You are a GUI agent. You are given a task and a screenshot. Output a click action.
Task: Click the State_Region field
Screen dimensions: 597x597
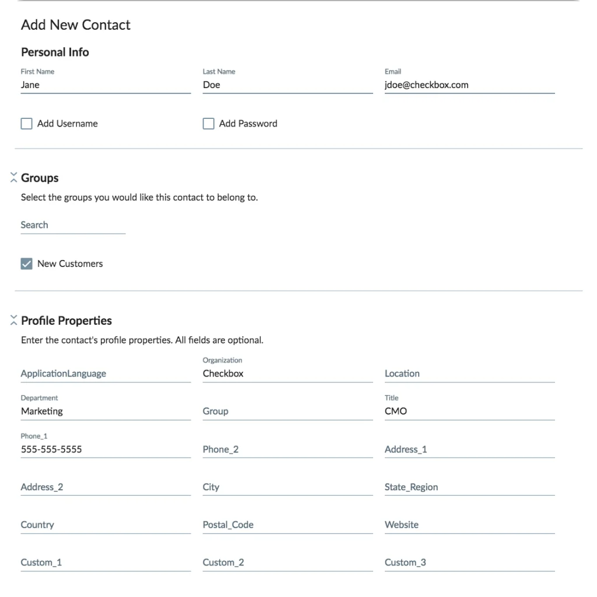click(x=469, y=487)
